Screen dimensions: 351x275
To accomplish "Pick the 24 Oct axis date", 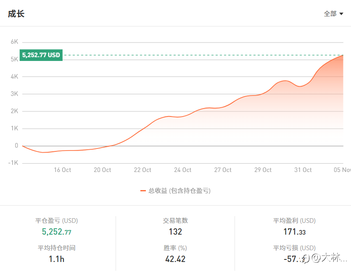I will (x=183, y=170).
